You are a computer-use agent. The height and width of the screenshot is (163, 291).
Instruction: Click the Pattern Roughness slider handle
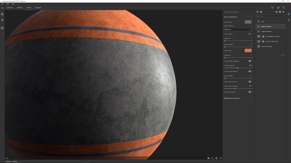[x=238, y=68]
